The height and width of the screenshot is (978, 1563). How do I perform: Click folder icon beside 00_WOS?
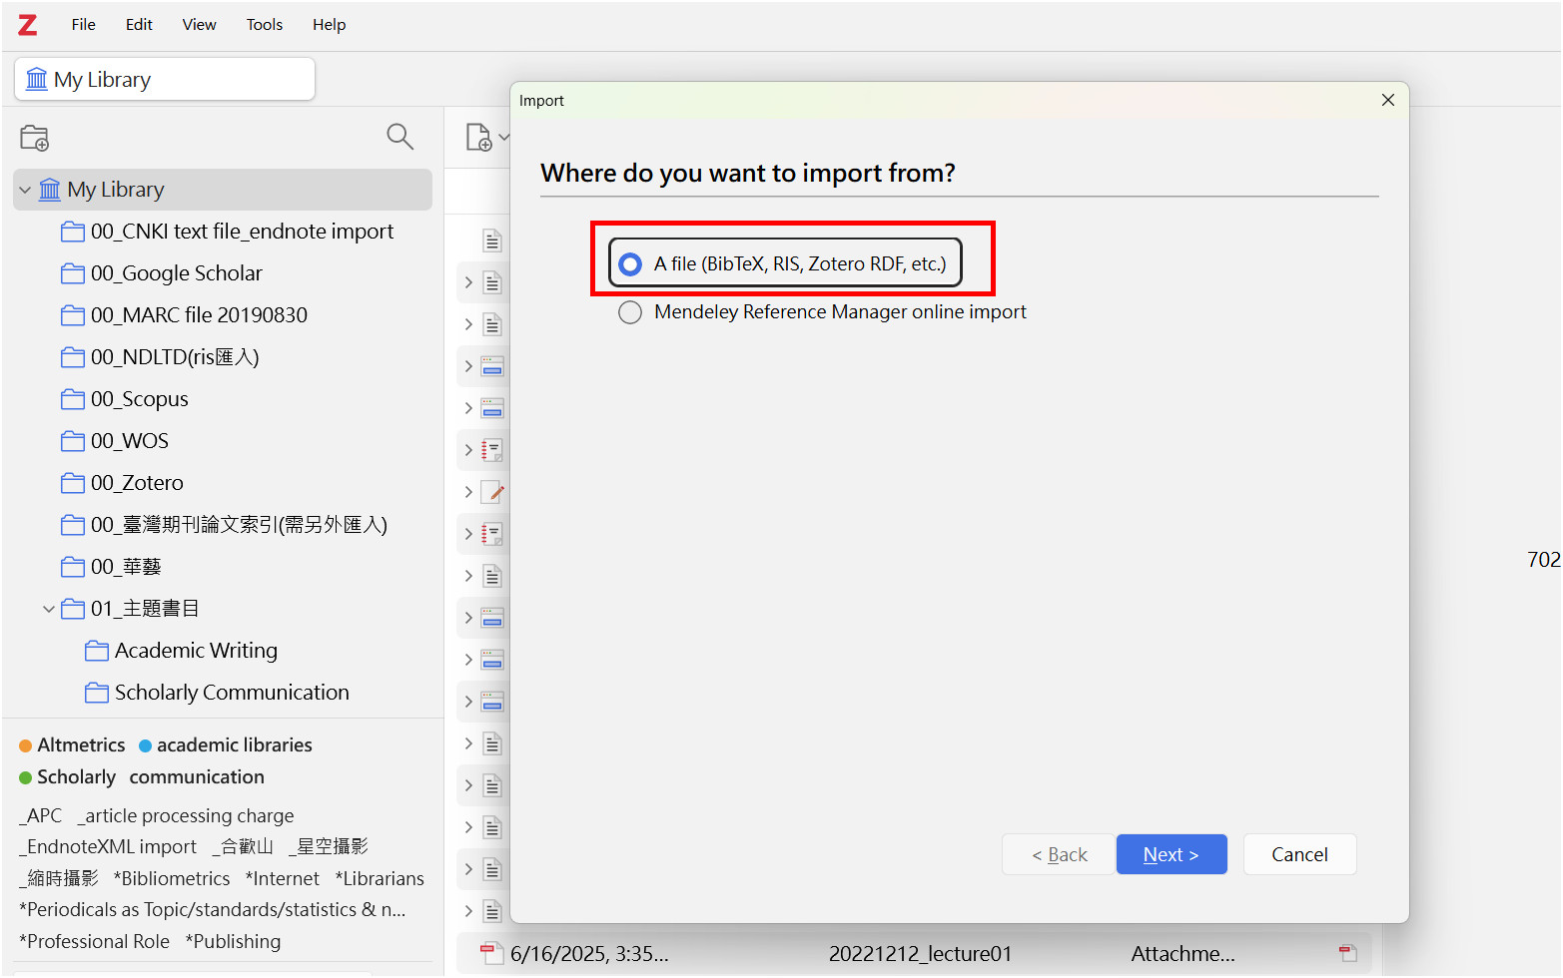point(73,441)
